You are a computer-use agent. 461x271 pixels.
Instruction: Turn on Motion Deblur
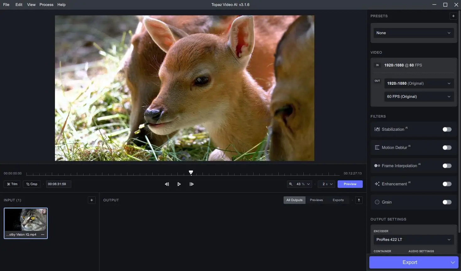point(447,147)
